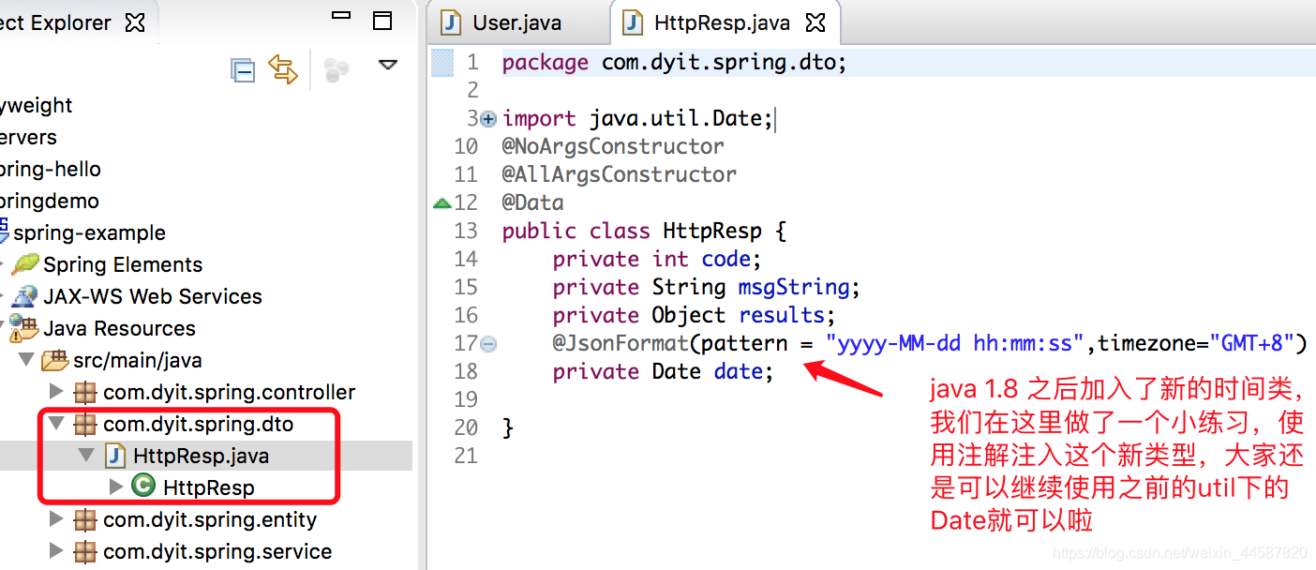Screen dimensions: 1316x570
Task: Click the override marker on line 12
Action: [441, 202]
